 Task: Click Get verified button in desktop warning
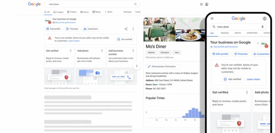point(124,40)
